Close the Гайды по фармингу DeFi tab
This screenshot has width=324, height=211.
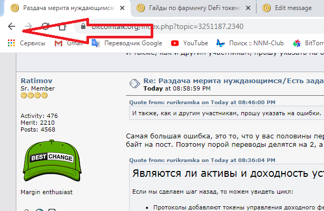248,8
